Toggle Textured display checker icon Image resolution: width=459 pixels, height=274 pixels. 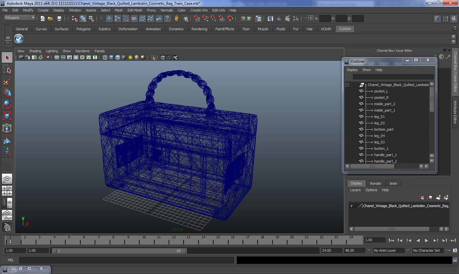pyautogui.click(x=124, y=57)
